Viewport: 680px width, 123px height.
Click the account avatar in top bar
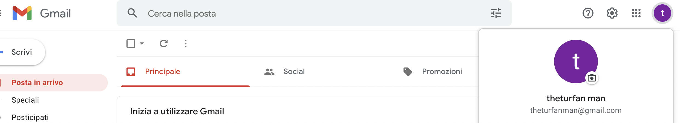[x=662, y=13]
